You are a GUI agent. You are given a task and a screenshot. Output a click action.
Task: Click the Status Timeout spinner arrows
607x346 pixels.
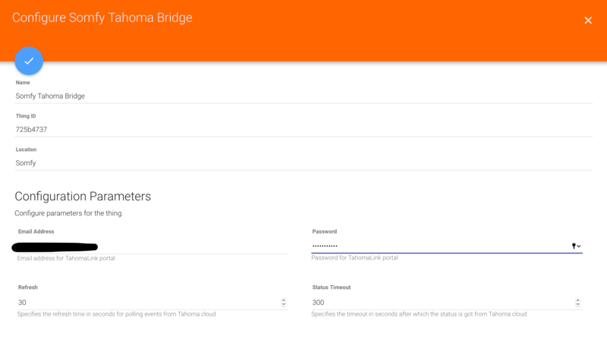tap(578, 302)
